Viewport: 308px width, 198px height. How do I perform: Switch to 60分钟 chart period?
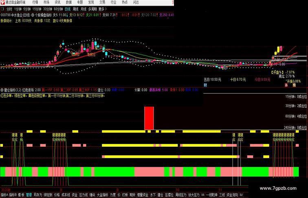[58, 9]
